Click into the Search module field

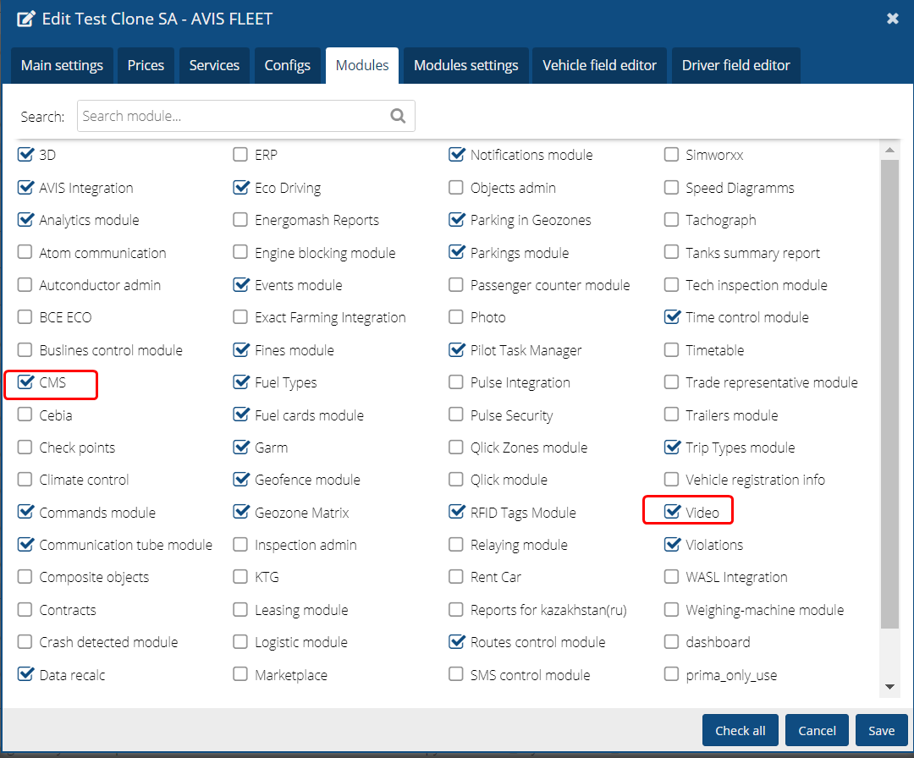point(233,117)
